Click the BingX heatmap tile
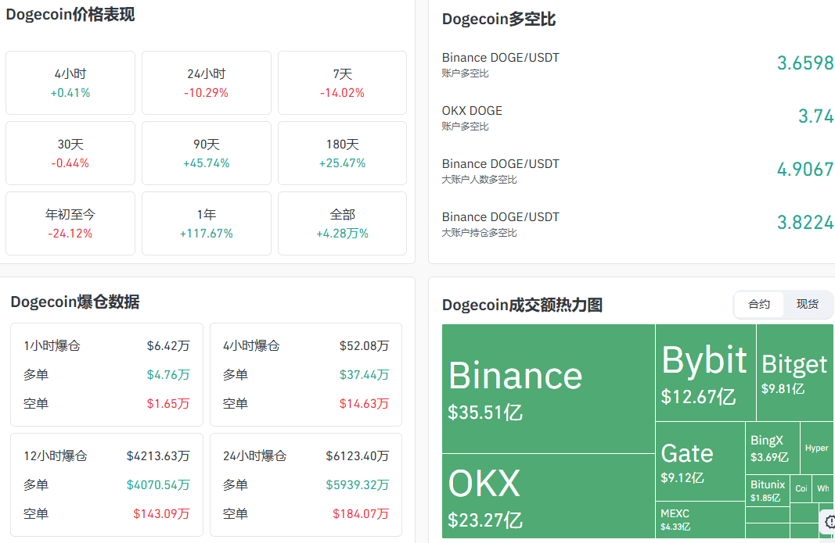The image size is (835, 543). (x=772, y=448)
